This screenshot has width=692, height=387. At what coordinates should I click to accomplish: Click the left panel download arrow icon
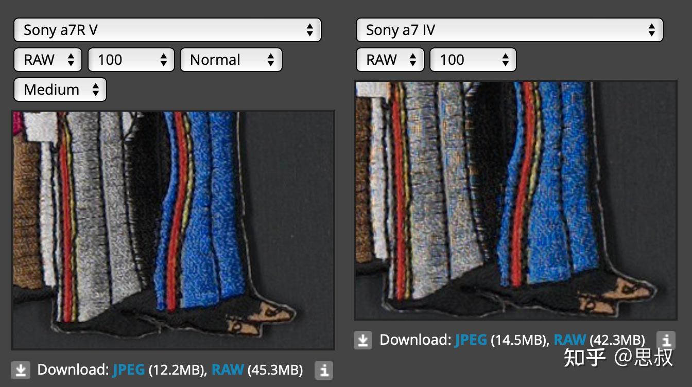click(21, 370)
